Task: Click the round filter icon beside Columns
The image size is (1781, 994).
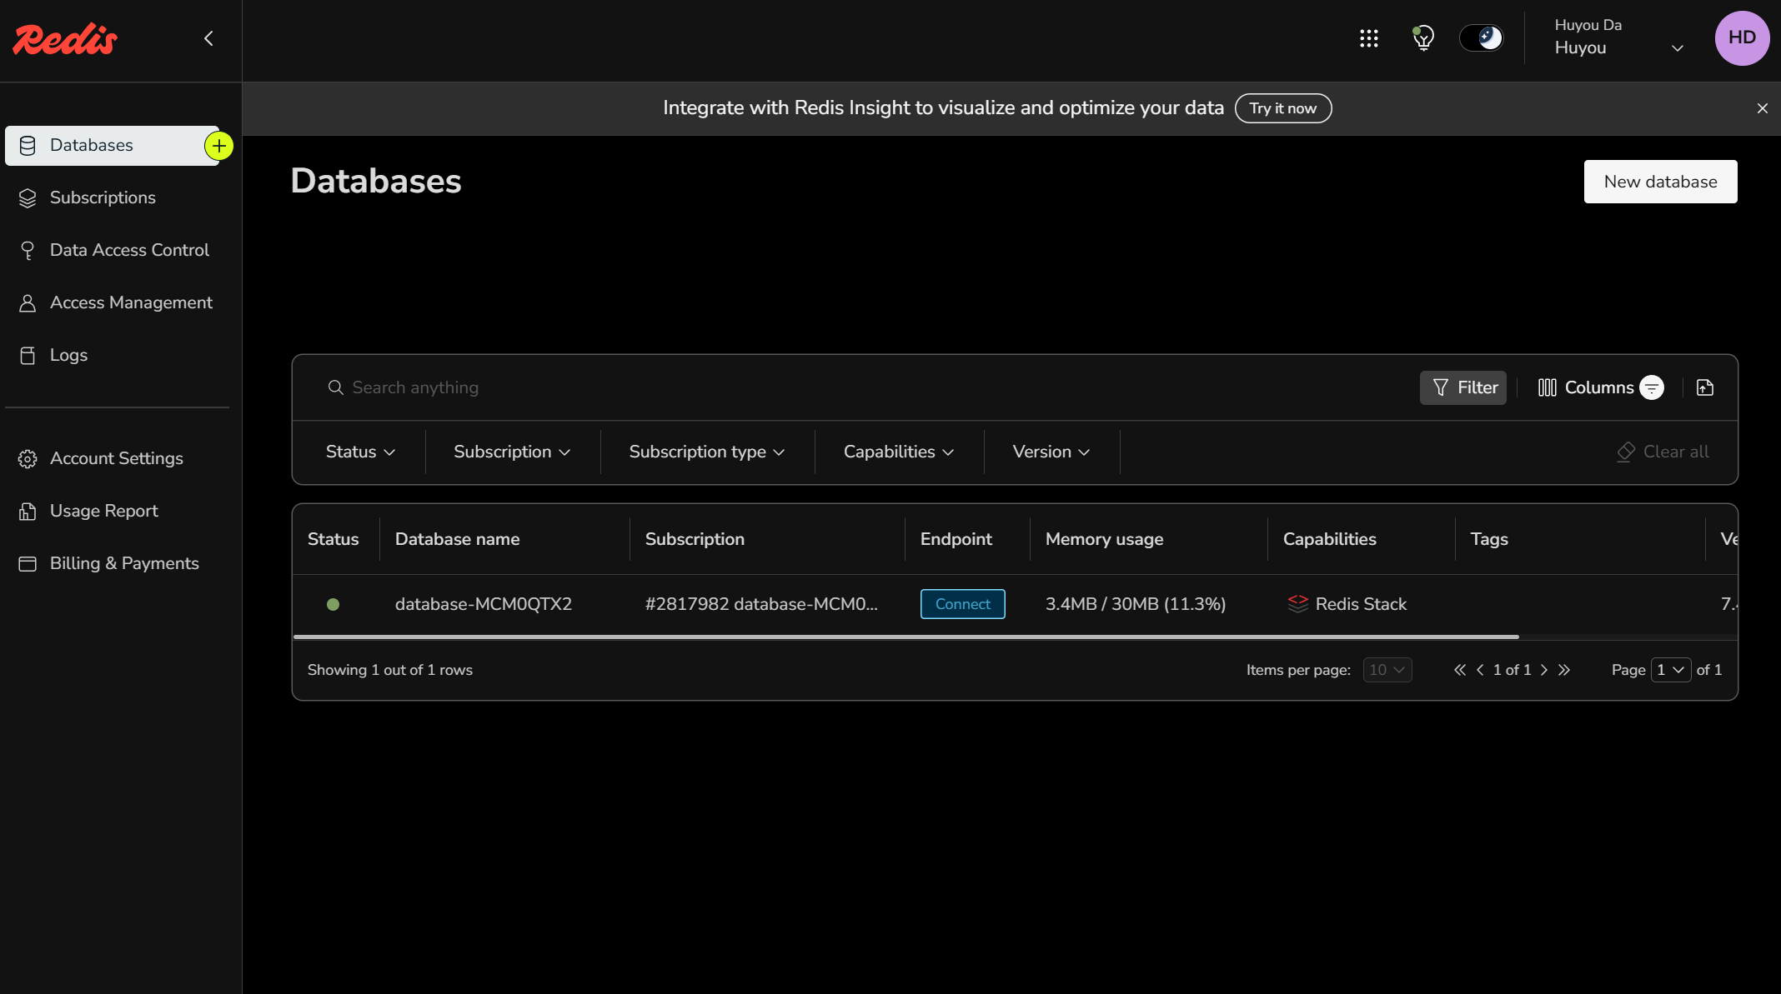Action: click(1652, 387)
